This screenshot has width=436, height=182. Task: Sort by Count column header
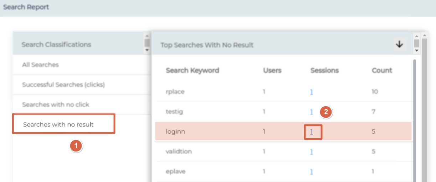[x=382, y=70]
